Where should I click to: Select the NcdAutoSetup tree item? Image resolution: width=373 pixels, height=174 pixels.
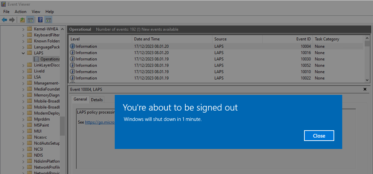click(x=46, y=143)
